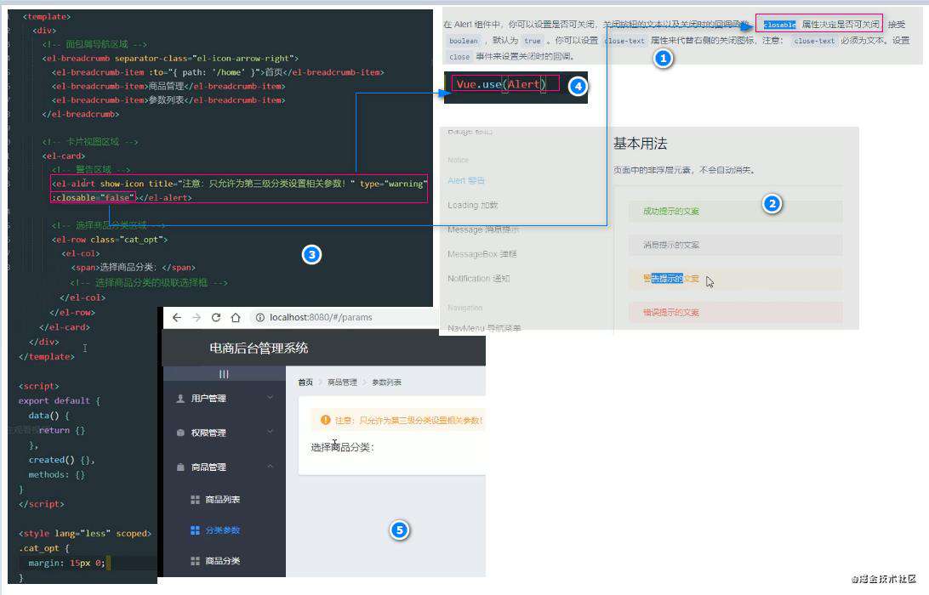
Task: Click the 用户管理 user icon
Action: coord(180,399)
